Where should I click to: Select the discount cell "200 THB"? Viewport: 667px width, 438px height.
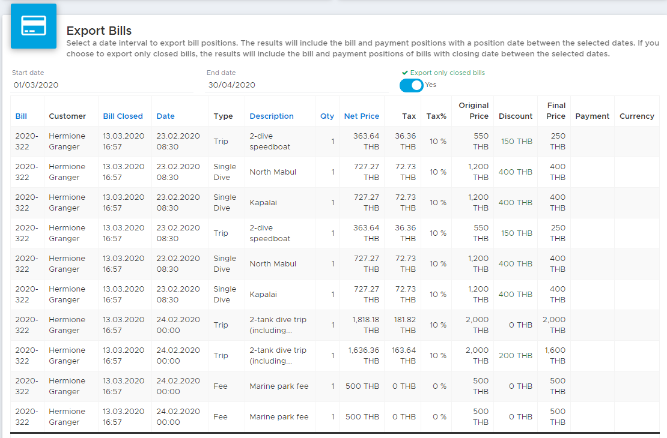click(x=516, y=356)
